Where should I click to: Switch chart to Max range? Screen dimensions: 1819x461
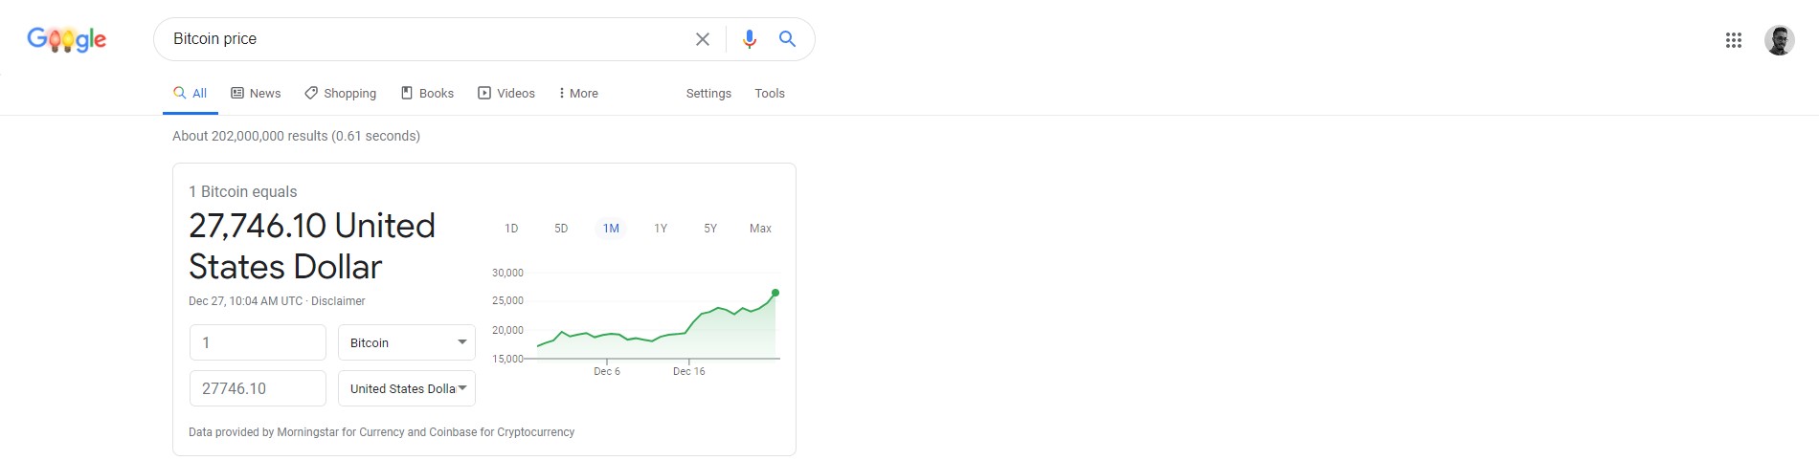pyautogui.click(x=760, y=229)
